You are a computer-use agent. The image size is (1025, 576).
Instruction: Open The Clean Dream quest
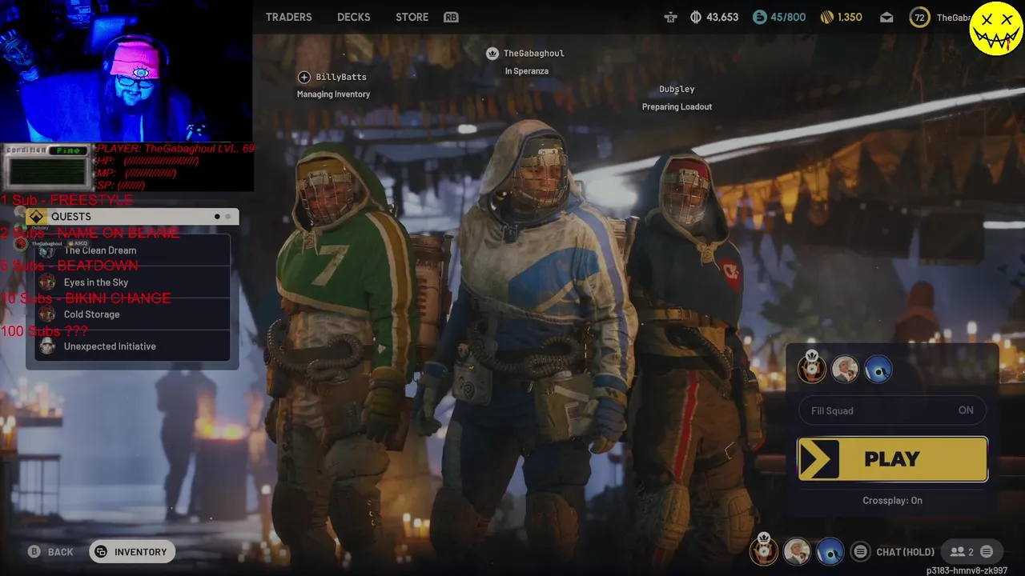click(133, 250)
